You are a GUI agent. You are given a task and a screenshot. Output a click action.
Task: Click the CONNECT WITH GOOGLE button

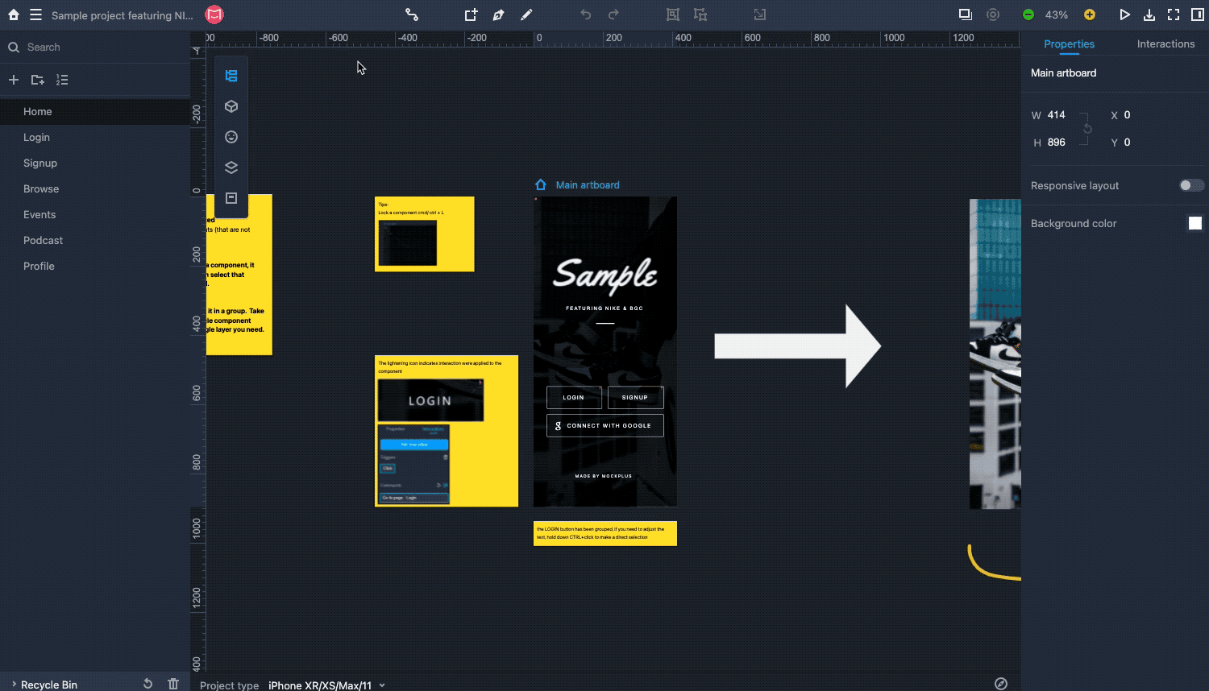click(605, 425)
